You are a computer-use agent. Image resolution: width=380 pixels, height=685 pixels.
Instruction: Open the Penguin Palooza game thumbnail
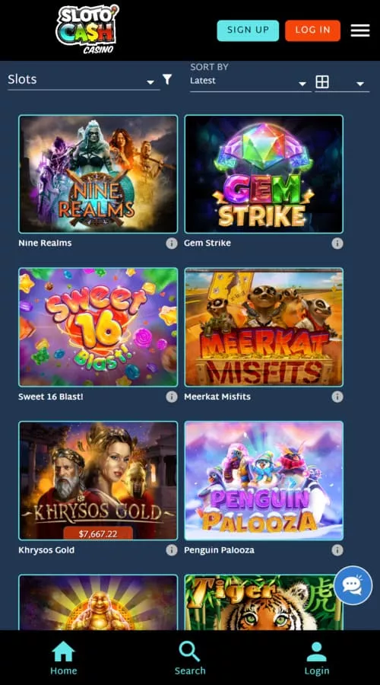tap(264, 480)
